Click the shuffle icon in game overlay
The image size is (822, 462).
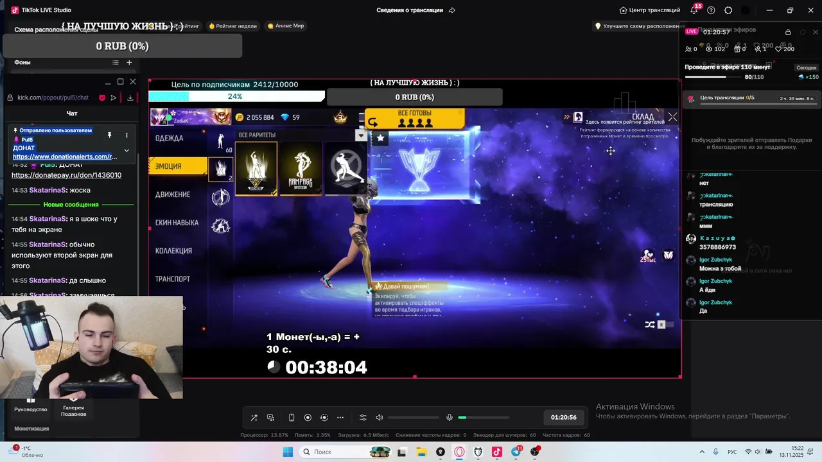pos(649,325)
